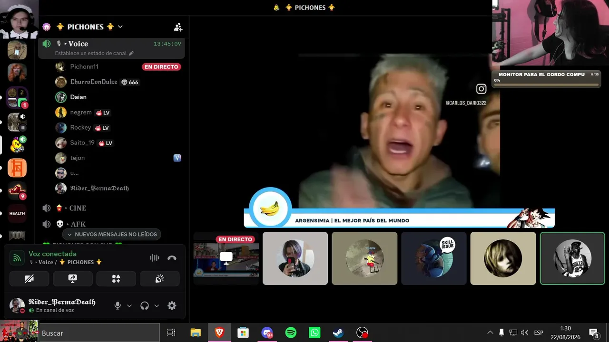
Task: Select Rider_PermaDeath in the voice member list
Action: coord(99,188)
